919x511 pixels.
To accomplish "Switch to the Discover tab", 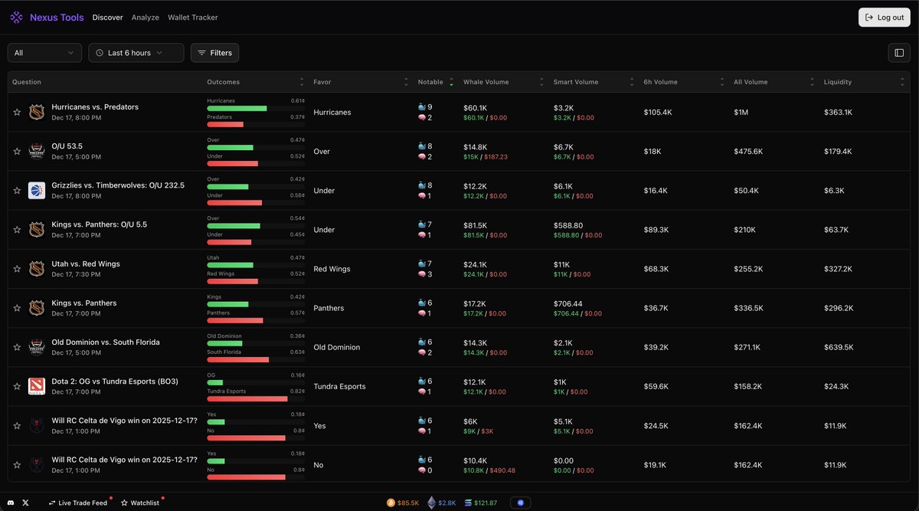I will [107, 18].
